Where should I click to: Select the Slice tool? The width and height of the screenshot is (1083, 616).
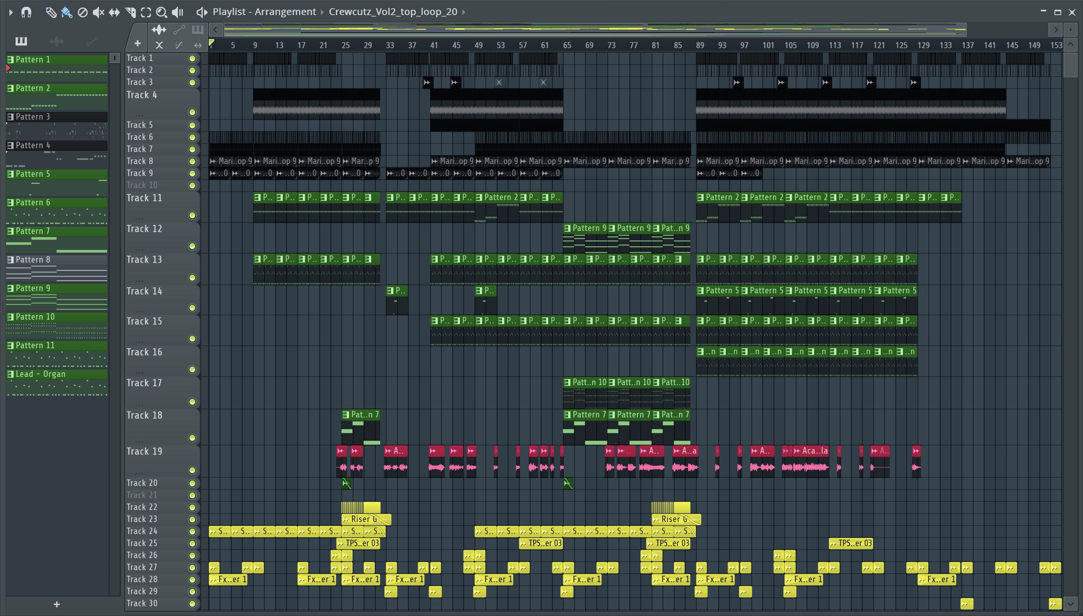click(130, 12)
